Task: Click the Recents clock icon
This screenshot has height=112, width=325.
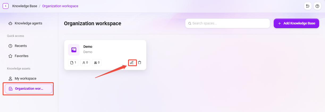Action: pos(10,46)
